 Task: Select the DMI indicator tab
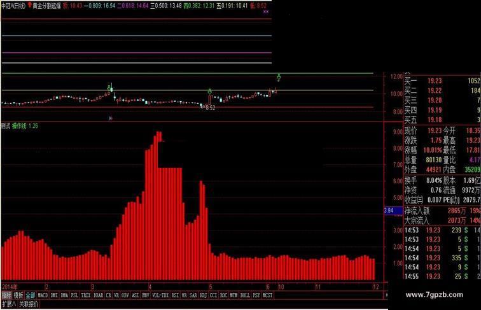tap(54, 295)
